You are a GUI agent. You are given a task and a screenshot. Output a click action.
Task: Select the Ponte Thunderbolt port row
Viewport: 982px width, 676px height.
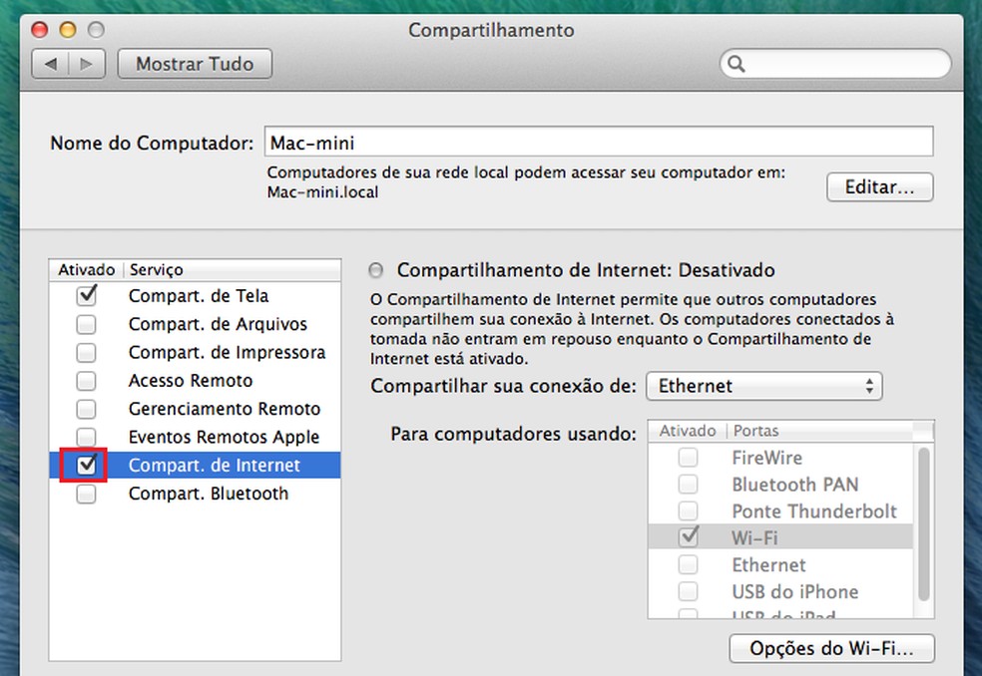pyautogui.click(x=780, y=510)
